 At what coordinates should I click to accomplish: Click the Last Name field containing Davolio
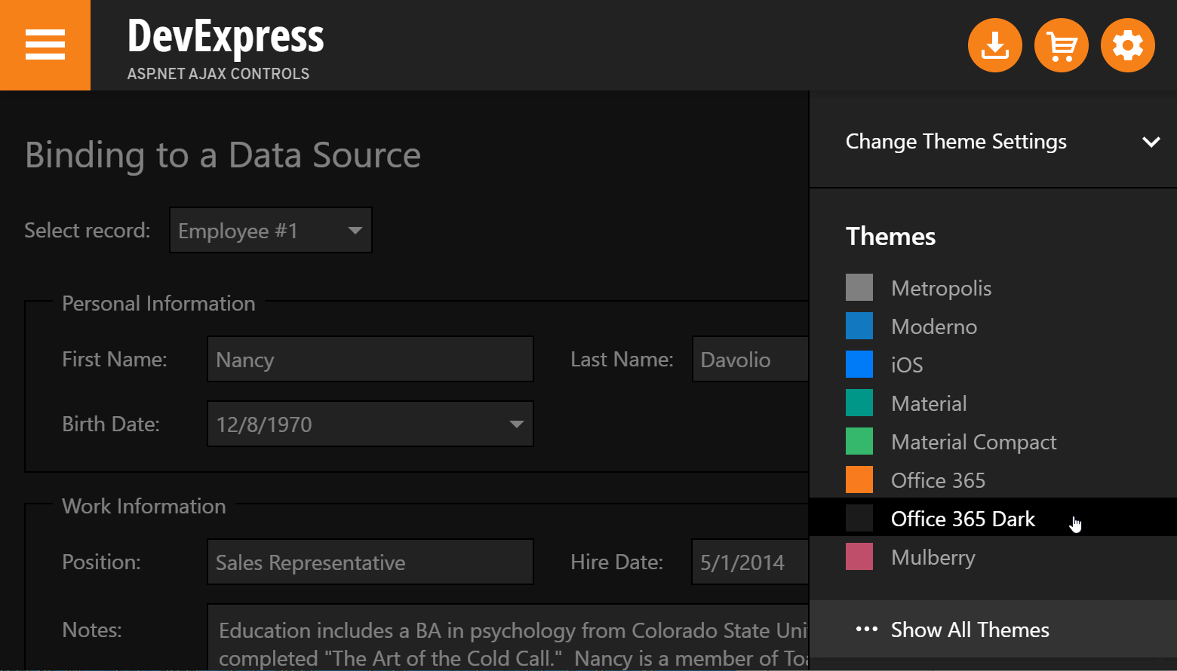pyautogui.click(x=751, y=359)
